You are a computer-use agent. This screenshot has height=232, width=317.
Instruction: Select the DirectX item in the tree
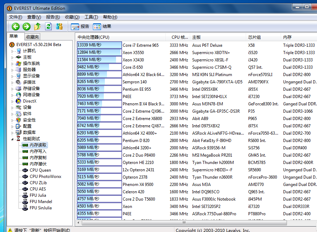(x=29, y=101)
